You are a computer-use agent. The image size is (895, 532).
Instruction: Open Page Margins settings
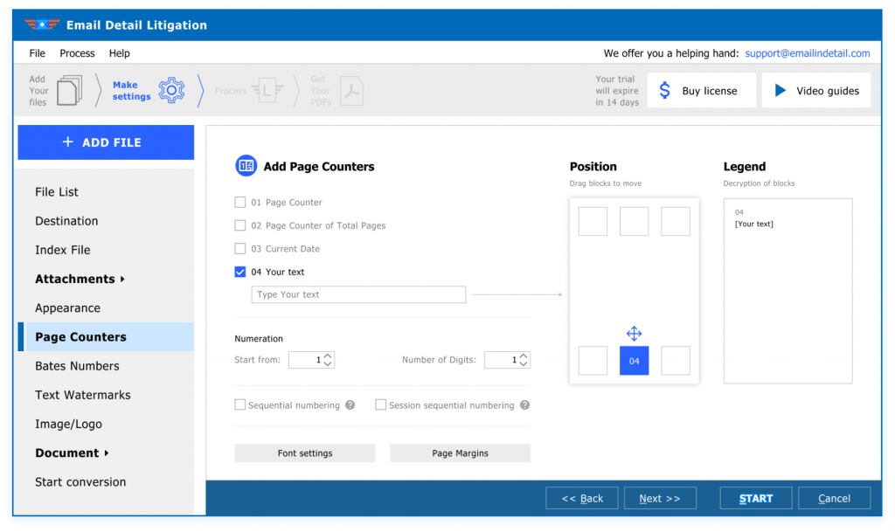click(x=460, y=453)
